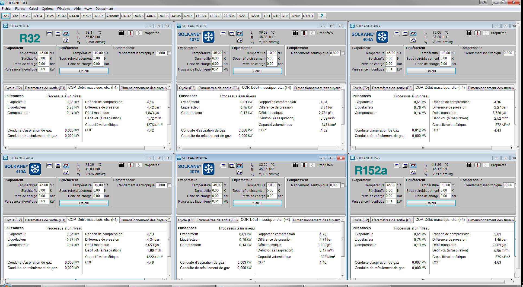Click Calcul button in SOLKANE 404A window

tap(431, 71)
